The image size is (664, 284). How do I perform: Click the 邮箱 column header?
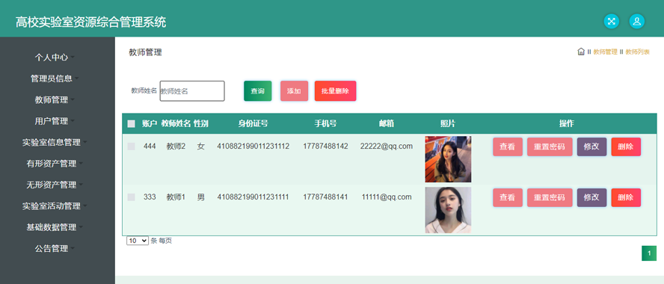pyautogui.click(x=387, y=123)
